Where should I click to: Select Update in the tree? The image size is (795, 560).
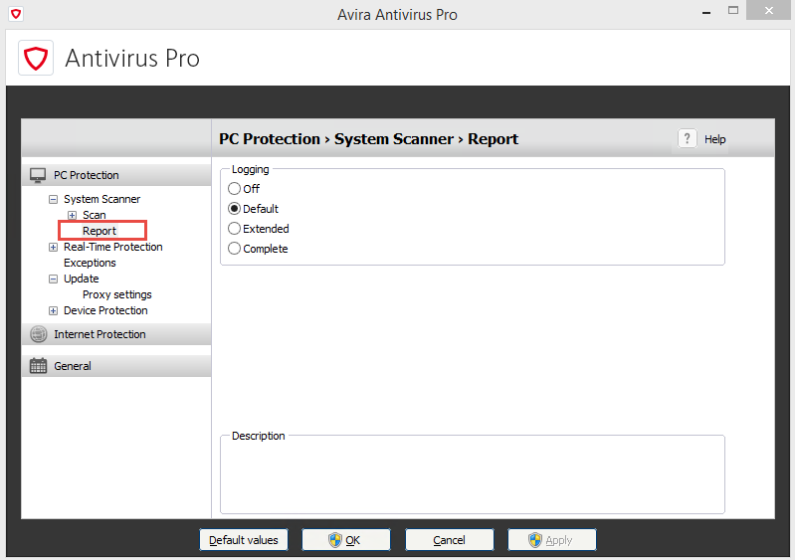[x=82, y=279]
